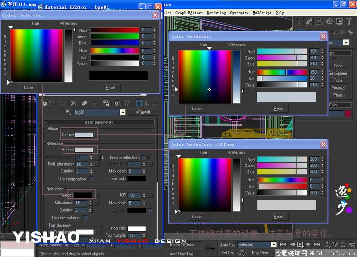Screen dimensions: 357x257
Task: Open the Graph Editors menu
Action: tap(189, 13)
